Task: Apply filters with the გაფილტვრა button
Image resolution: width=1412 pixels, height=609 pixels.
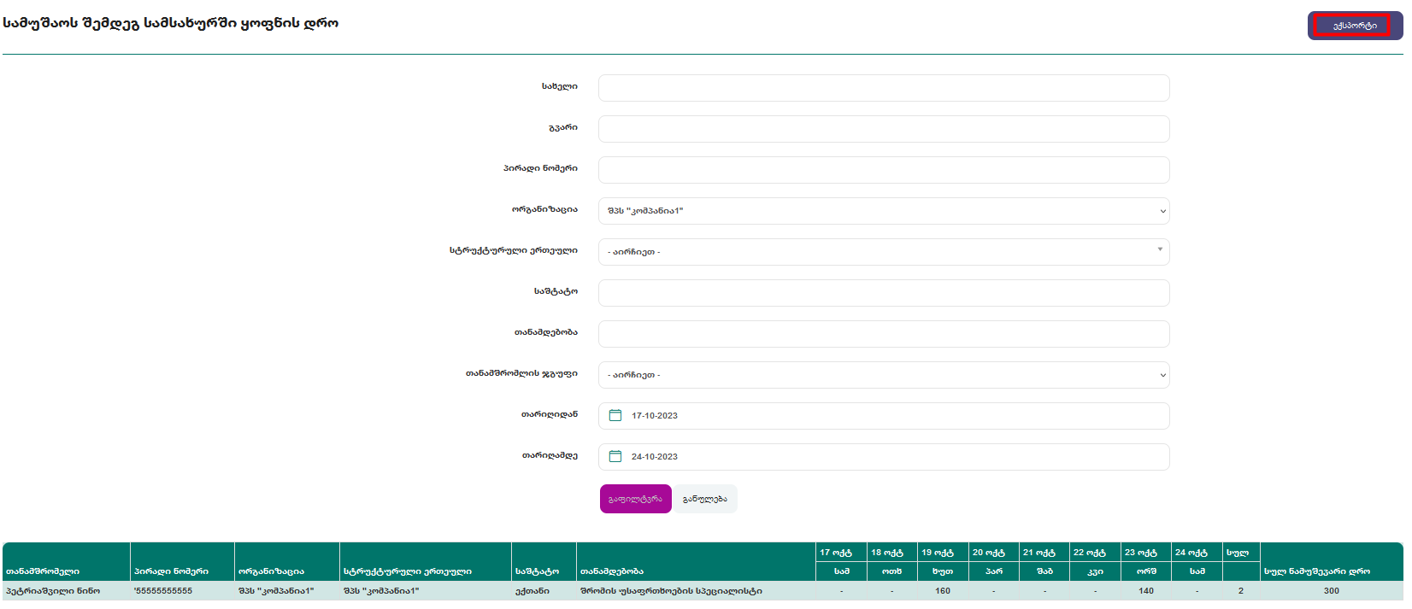Action: [635, 499]
